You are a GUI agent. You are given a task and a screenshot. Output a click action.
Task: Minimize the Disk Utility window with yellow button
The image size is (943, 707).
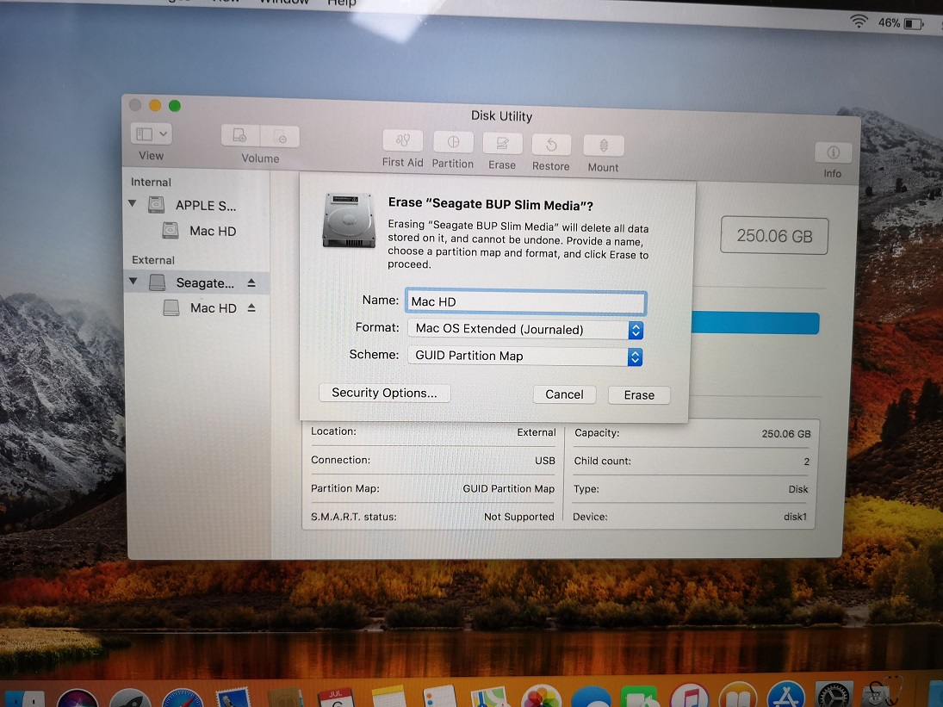click(x=155, y=105)
